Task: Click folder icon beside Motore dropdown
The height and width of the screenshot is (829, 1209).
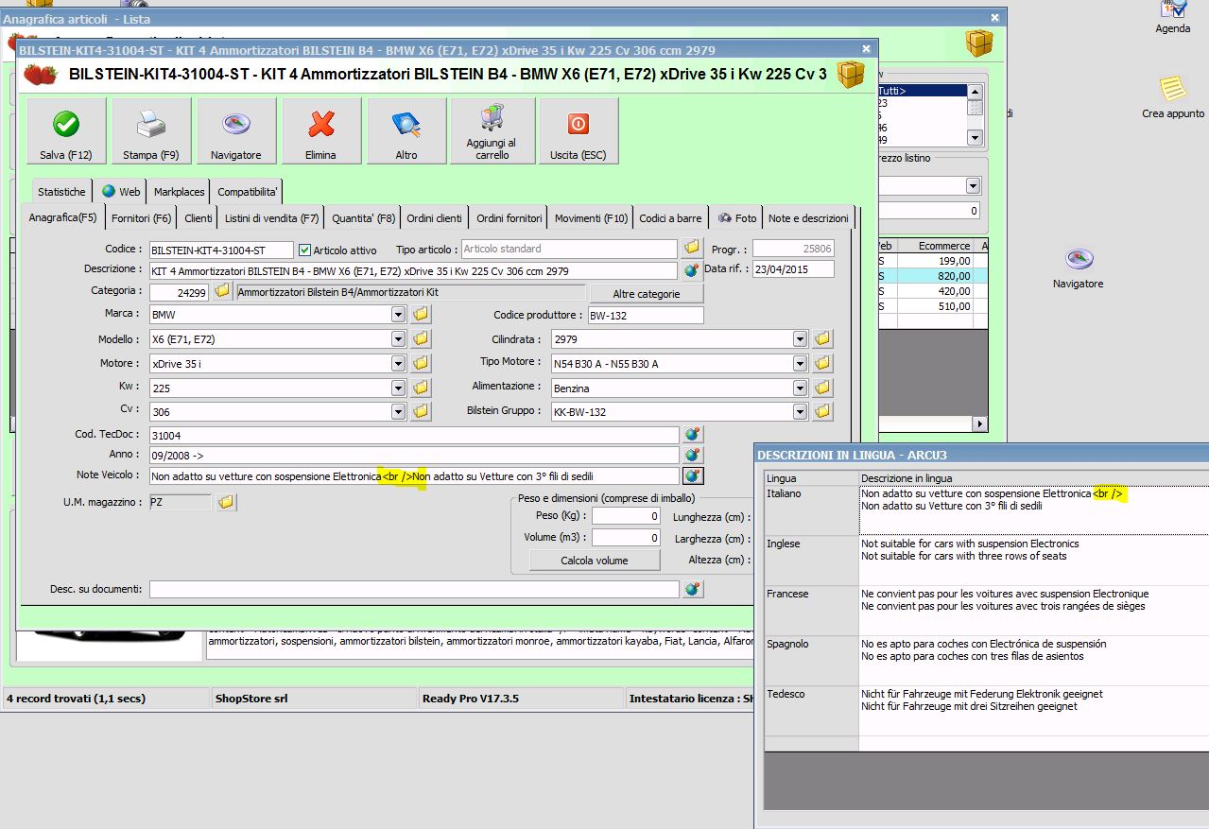Action: click(422, 363)
